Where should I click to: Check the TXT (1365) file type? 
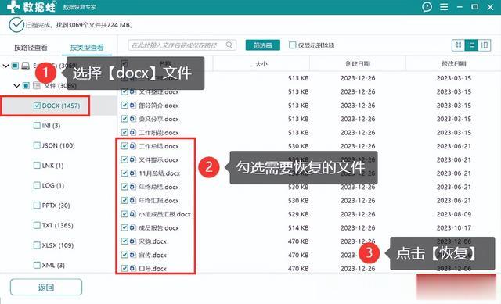pos(37,225)
